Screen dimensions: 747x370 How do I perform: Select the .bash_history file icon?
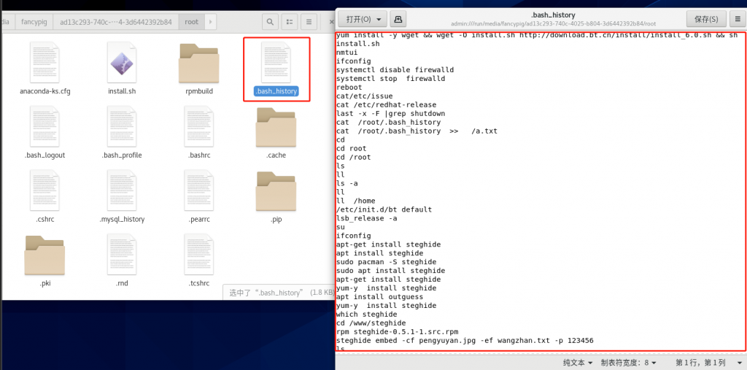click(276, 63)
